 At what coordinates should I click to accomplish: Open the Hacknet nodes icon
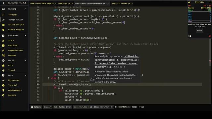point(3,56)
